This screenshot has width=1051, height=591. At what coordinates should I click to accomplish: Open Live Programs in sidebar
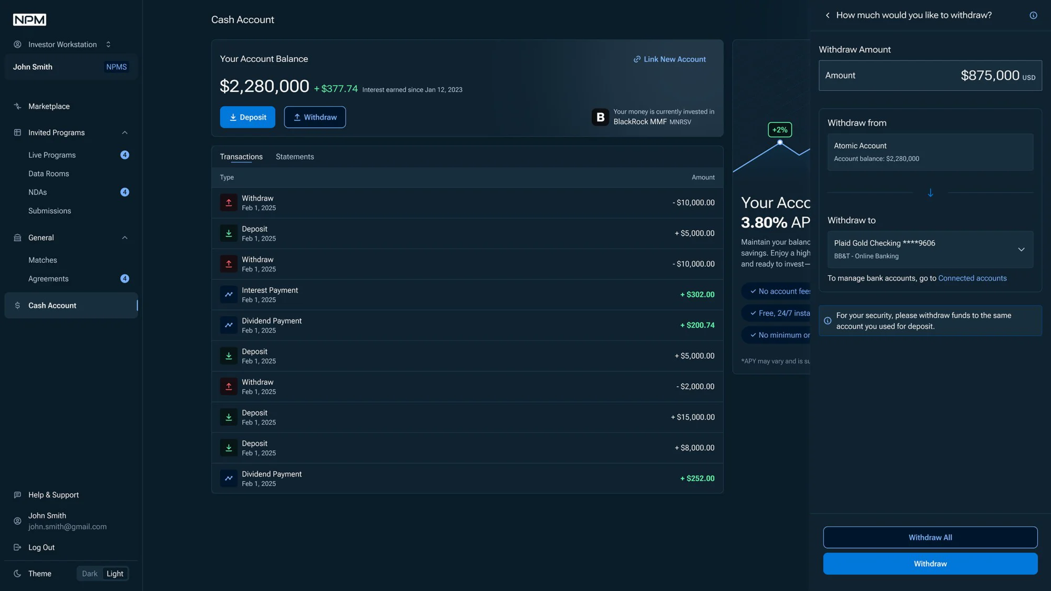pos(52,155)
